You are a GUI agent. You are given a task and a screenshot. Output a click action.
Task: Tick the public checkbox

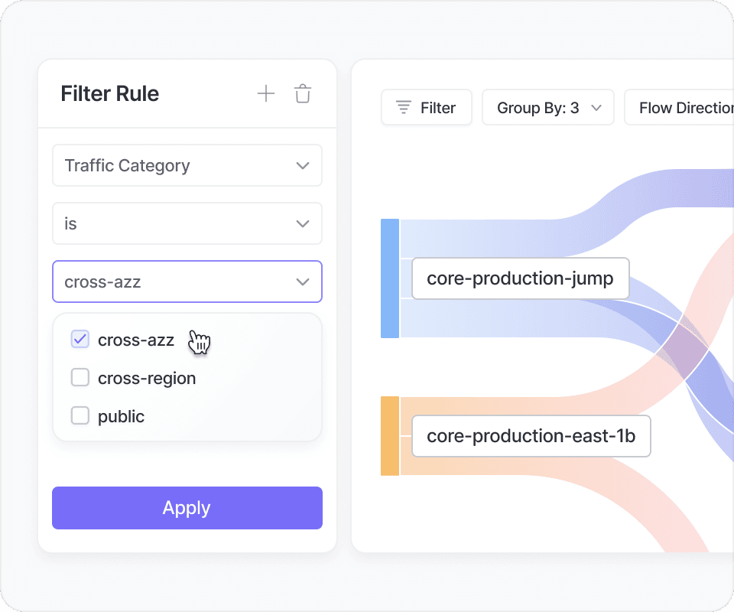pos(80,416)
